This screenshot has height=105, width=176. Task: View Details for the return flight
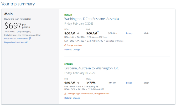[68, 98]
